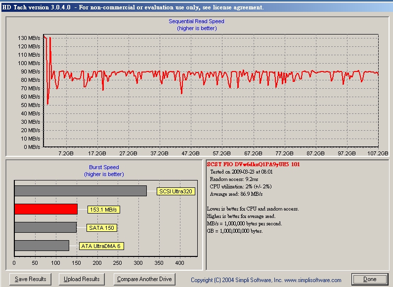393x287 pixels.
Task: Click the 150 tick on burst chart
Action: click(76, 263)
